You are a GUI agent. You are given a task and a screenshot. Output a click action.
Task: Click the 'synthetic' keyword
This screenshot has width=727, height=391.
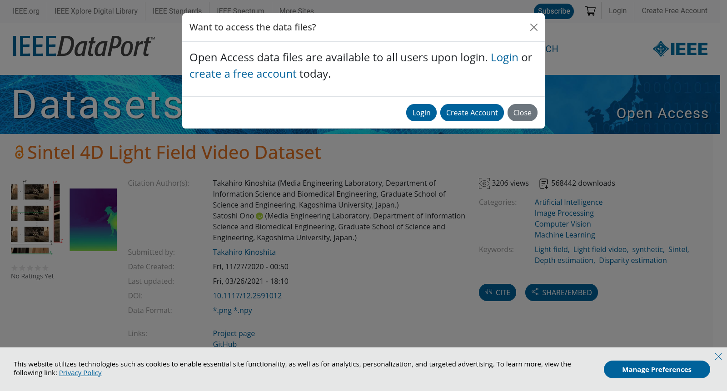coord(647,250)
